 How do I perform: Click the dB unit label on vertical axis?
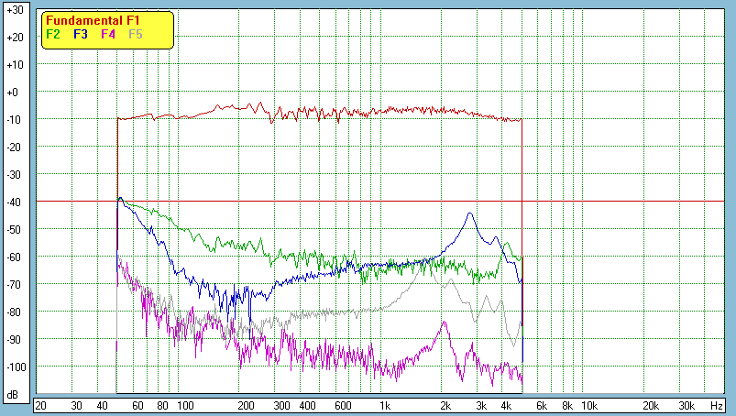14,395
